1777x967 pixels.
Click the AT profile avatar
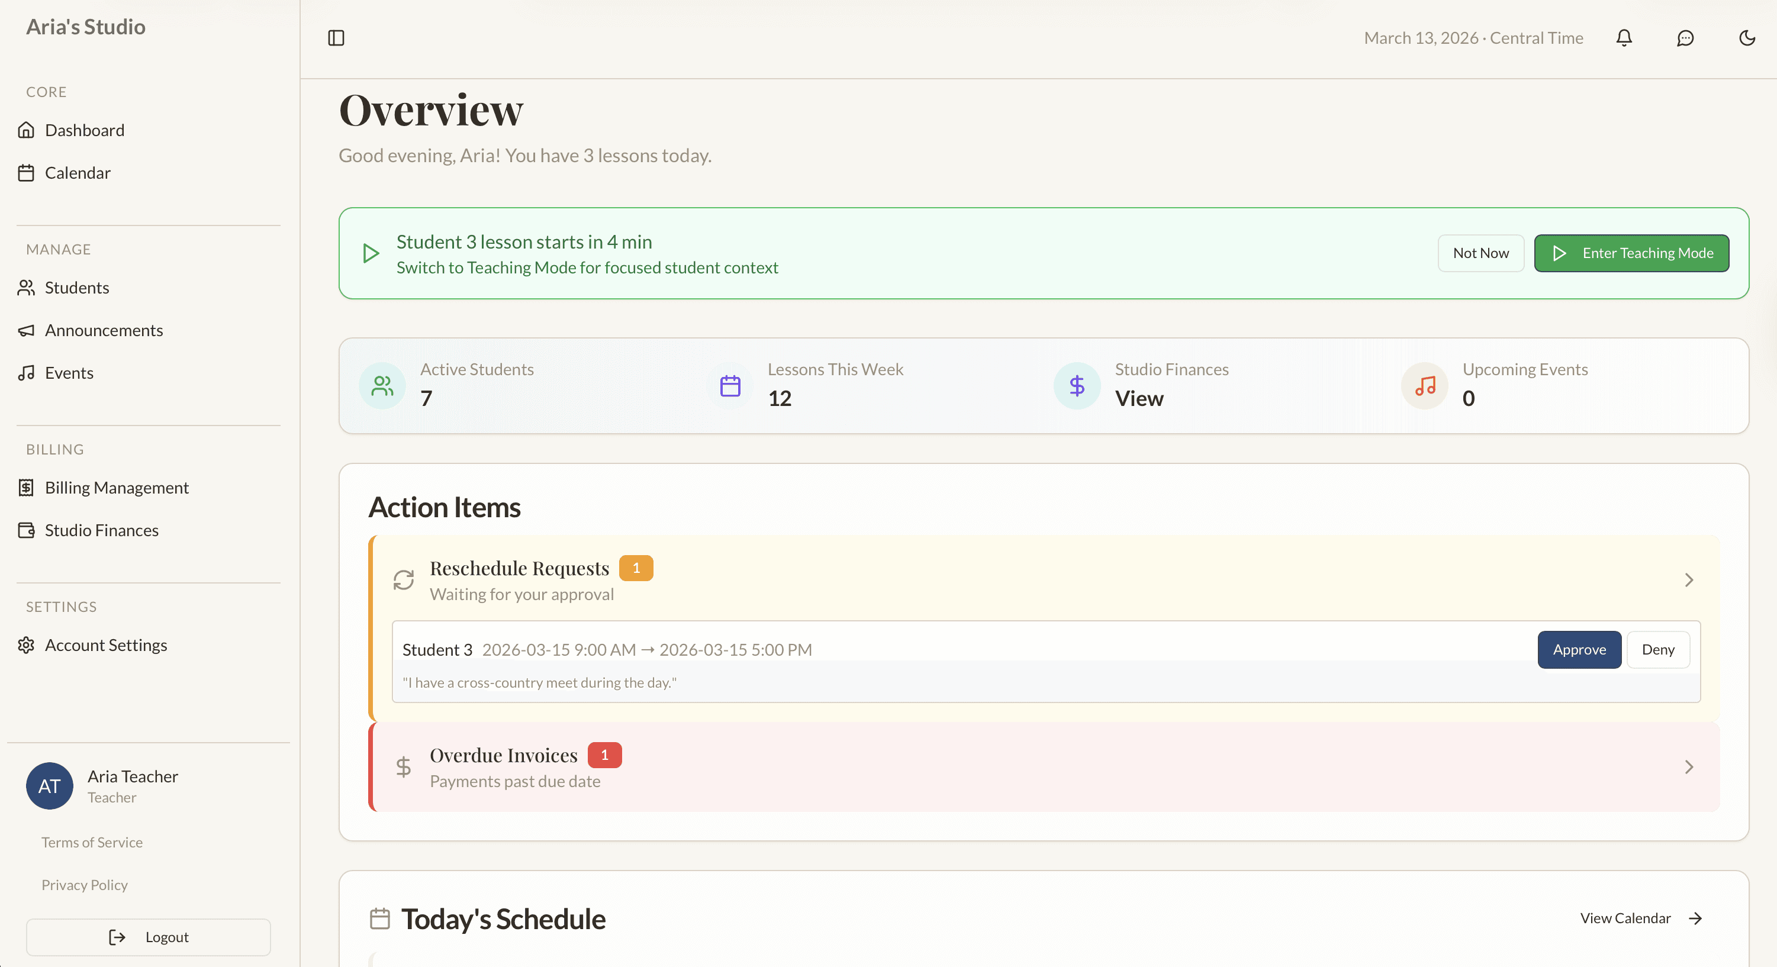click(x=50, y=785)
